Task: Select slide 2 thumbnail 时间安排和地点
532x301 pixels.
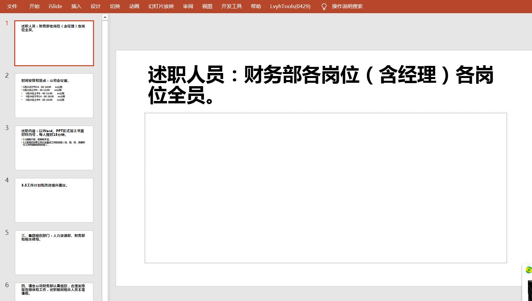Action: pos(54,96)
